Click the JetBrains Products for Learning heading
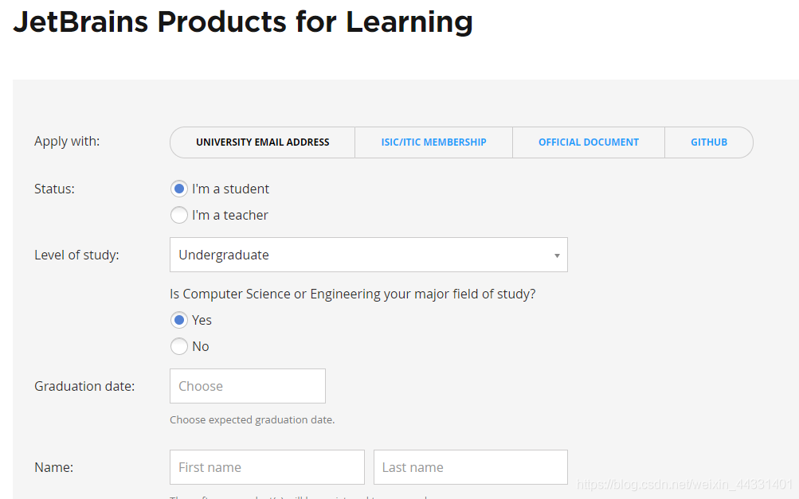 click(x=243, y=21)
